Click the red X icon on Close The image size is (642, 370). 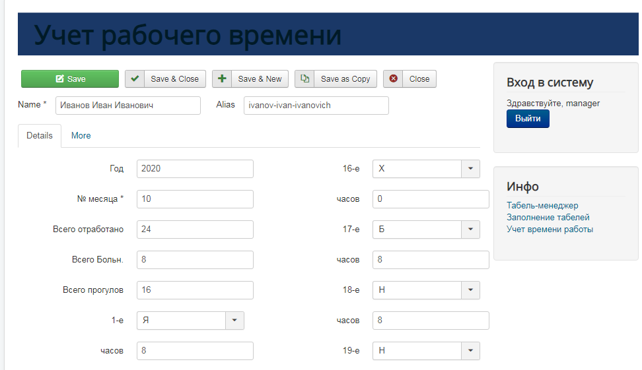tap(393, 79)
